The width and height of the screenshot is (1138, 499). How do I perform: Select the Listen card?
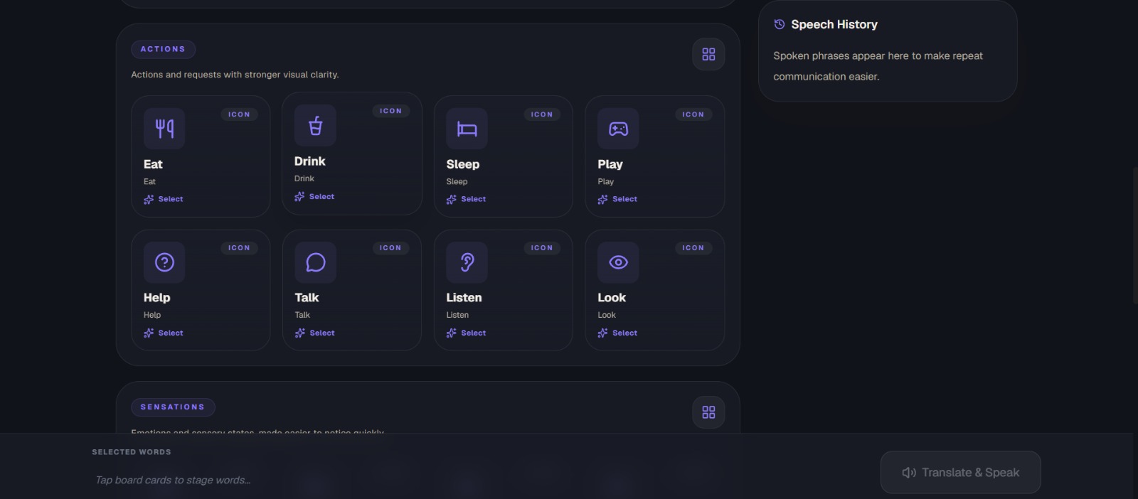[x=503, y=290]
